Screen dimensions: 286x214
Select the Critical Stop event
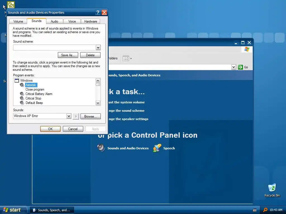pyautogui.click(x=33, y=98)
